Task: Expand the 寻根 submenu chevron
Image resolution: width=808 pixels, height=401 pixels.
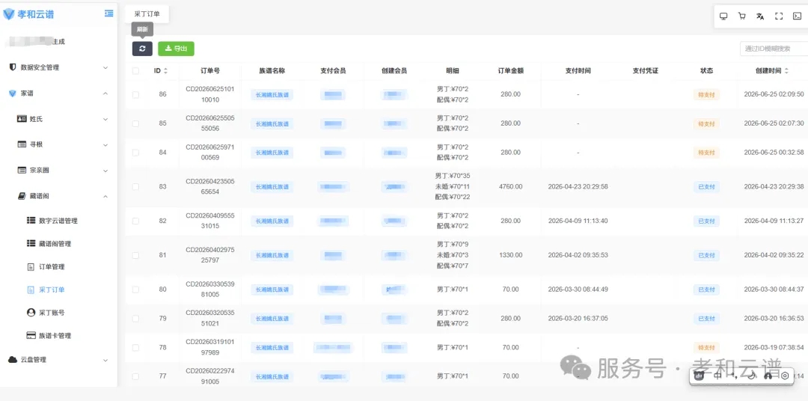Action: click(x=105, y=145)
